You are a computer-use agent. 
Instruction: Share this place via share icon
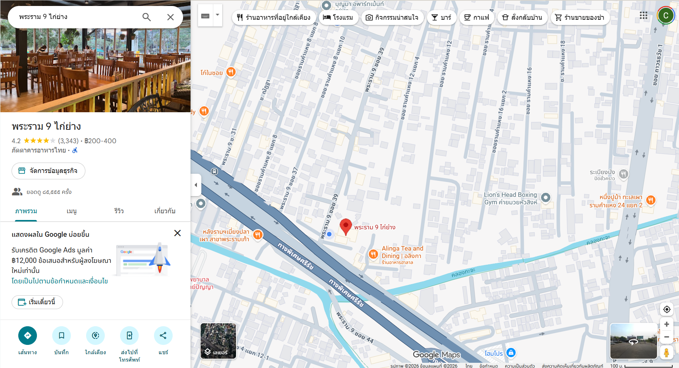(163, 336)
